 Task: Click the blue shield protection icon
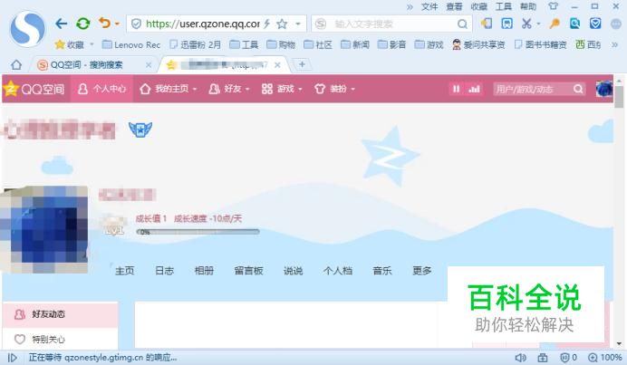coord(595,24)
